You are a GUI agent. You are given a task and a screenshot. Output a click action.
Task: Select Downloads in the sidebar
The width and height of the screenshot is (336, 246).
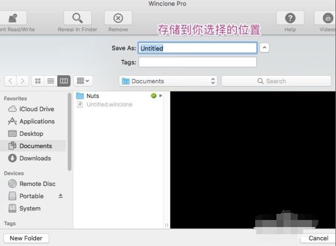point(33,158)
